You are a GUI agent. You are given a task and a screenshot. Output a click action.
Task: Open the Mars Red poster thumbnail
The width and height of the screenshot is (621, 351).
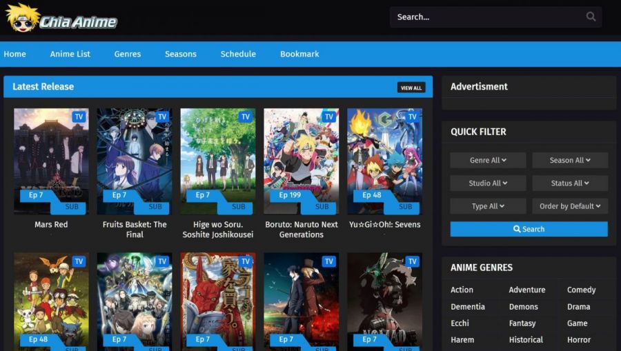(51, 161)
